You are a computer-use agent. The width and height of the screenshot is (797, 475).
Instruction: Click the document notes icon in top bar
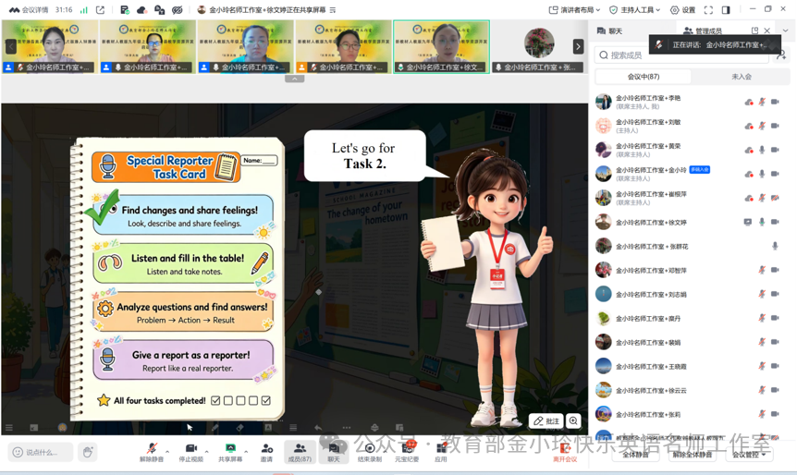coord(125,9)
